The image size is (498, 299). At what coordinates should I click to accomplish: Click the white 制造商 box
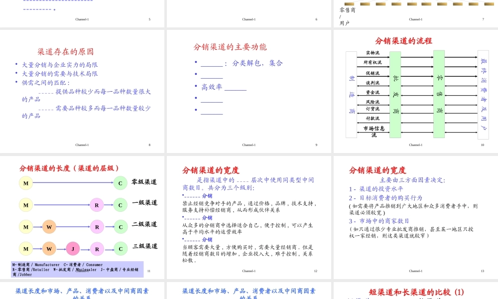click(351, 94)
